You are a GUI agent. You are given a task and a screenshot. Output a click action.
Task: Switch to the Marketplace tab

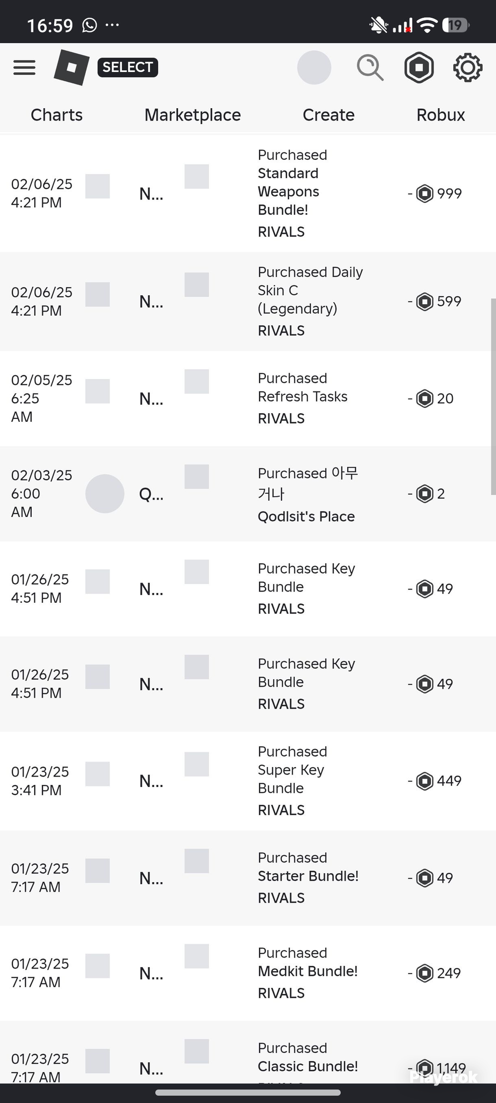pos(192,115)
